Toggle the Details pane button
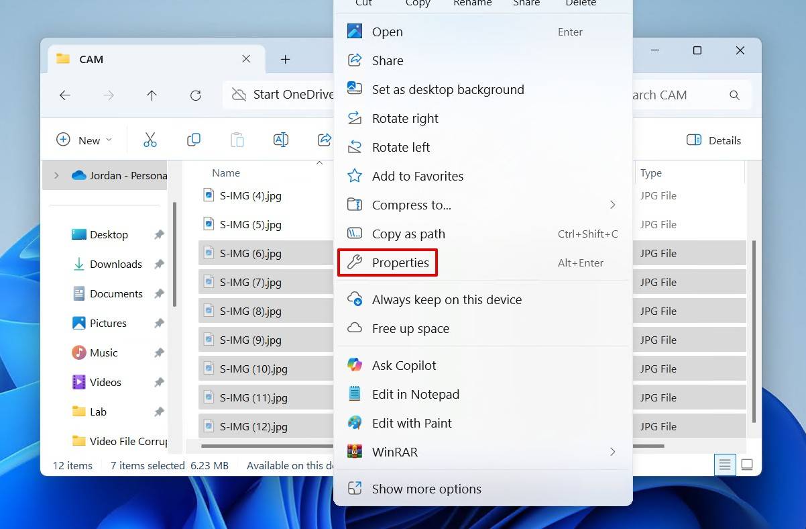This screenshot has width=806, height=529. coord(714,140)
